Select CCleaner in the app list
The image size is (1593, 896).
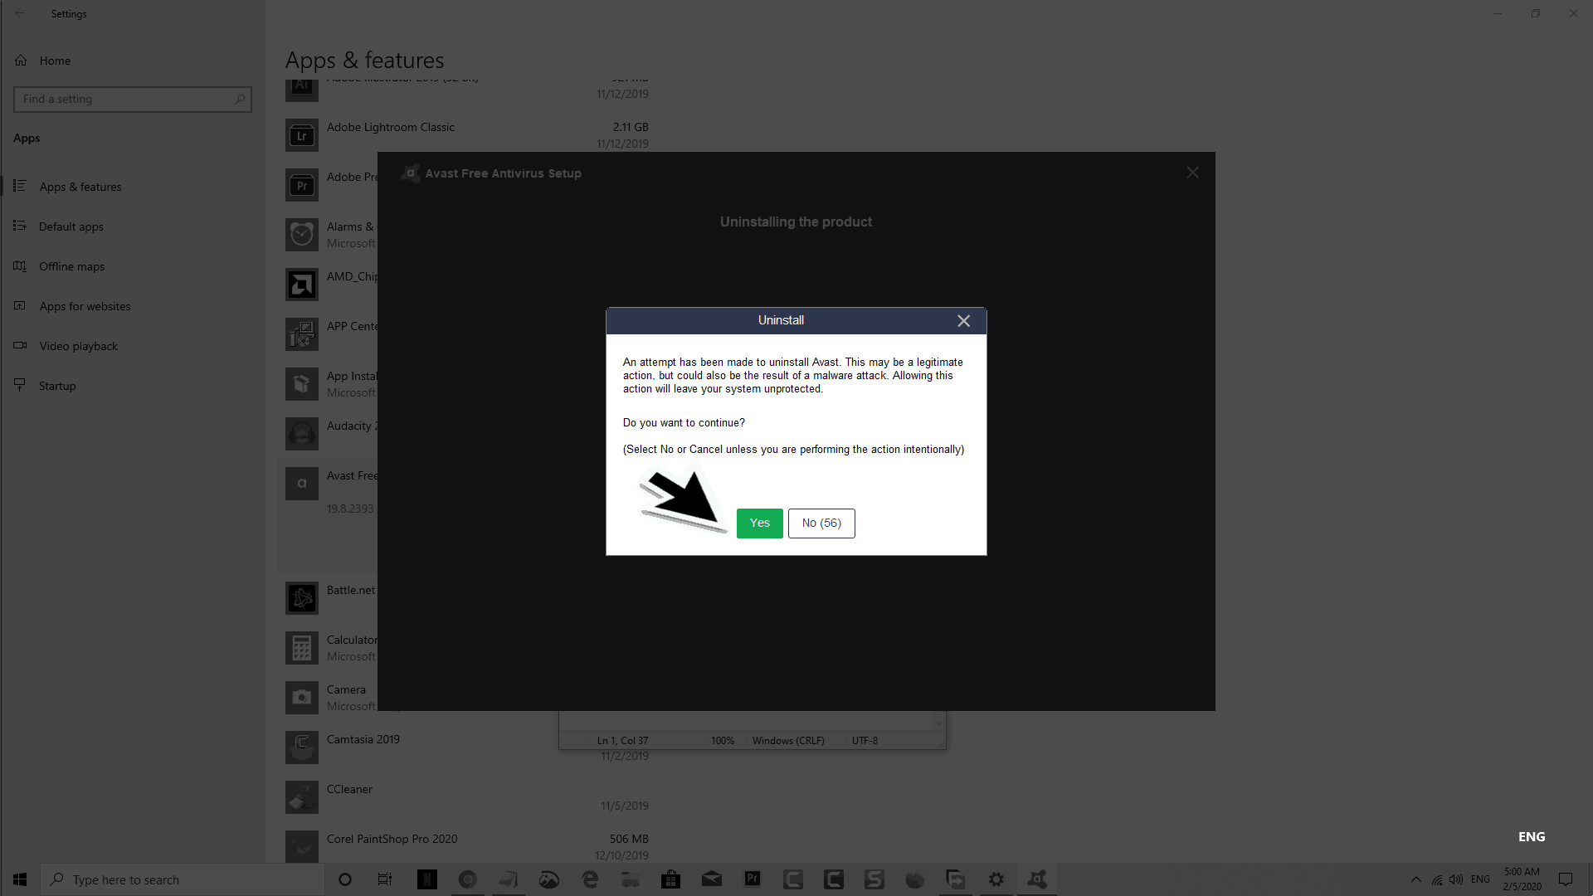pos(349,789)
